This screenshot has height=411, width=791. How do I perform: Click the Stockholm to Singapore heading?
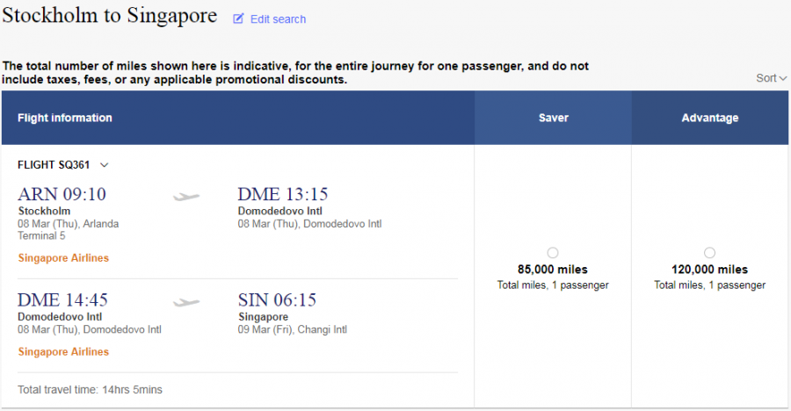pos(109,15)
